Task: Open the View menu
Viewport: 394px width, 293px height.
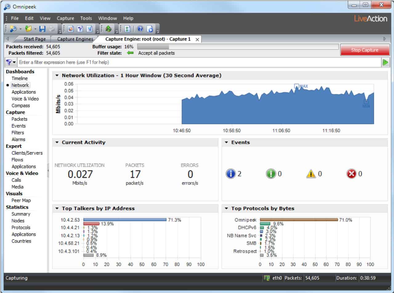Action: pyautogui.click(x=45, y=18)
